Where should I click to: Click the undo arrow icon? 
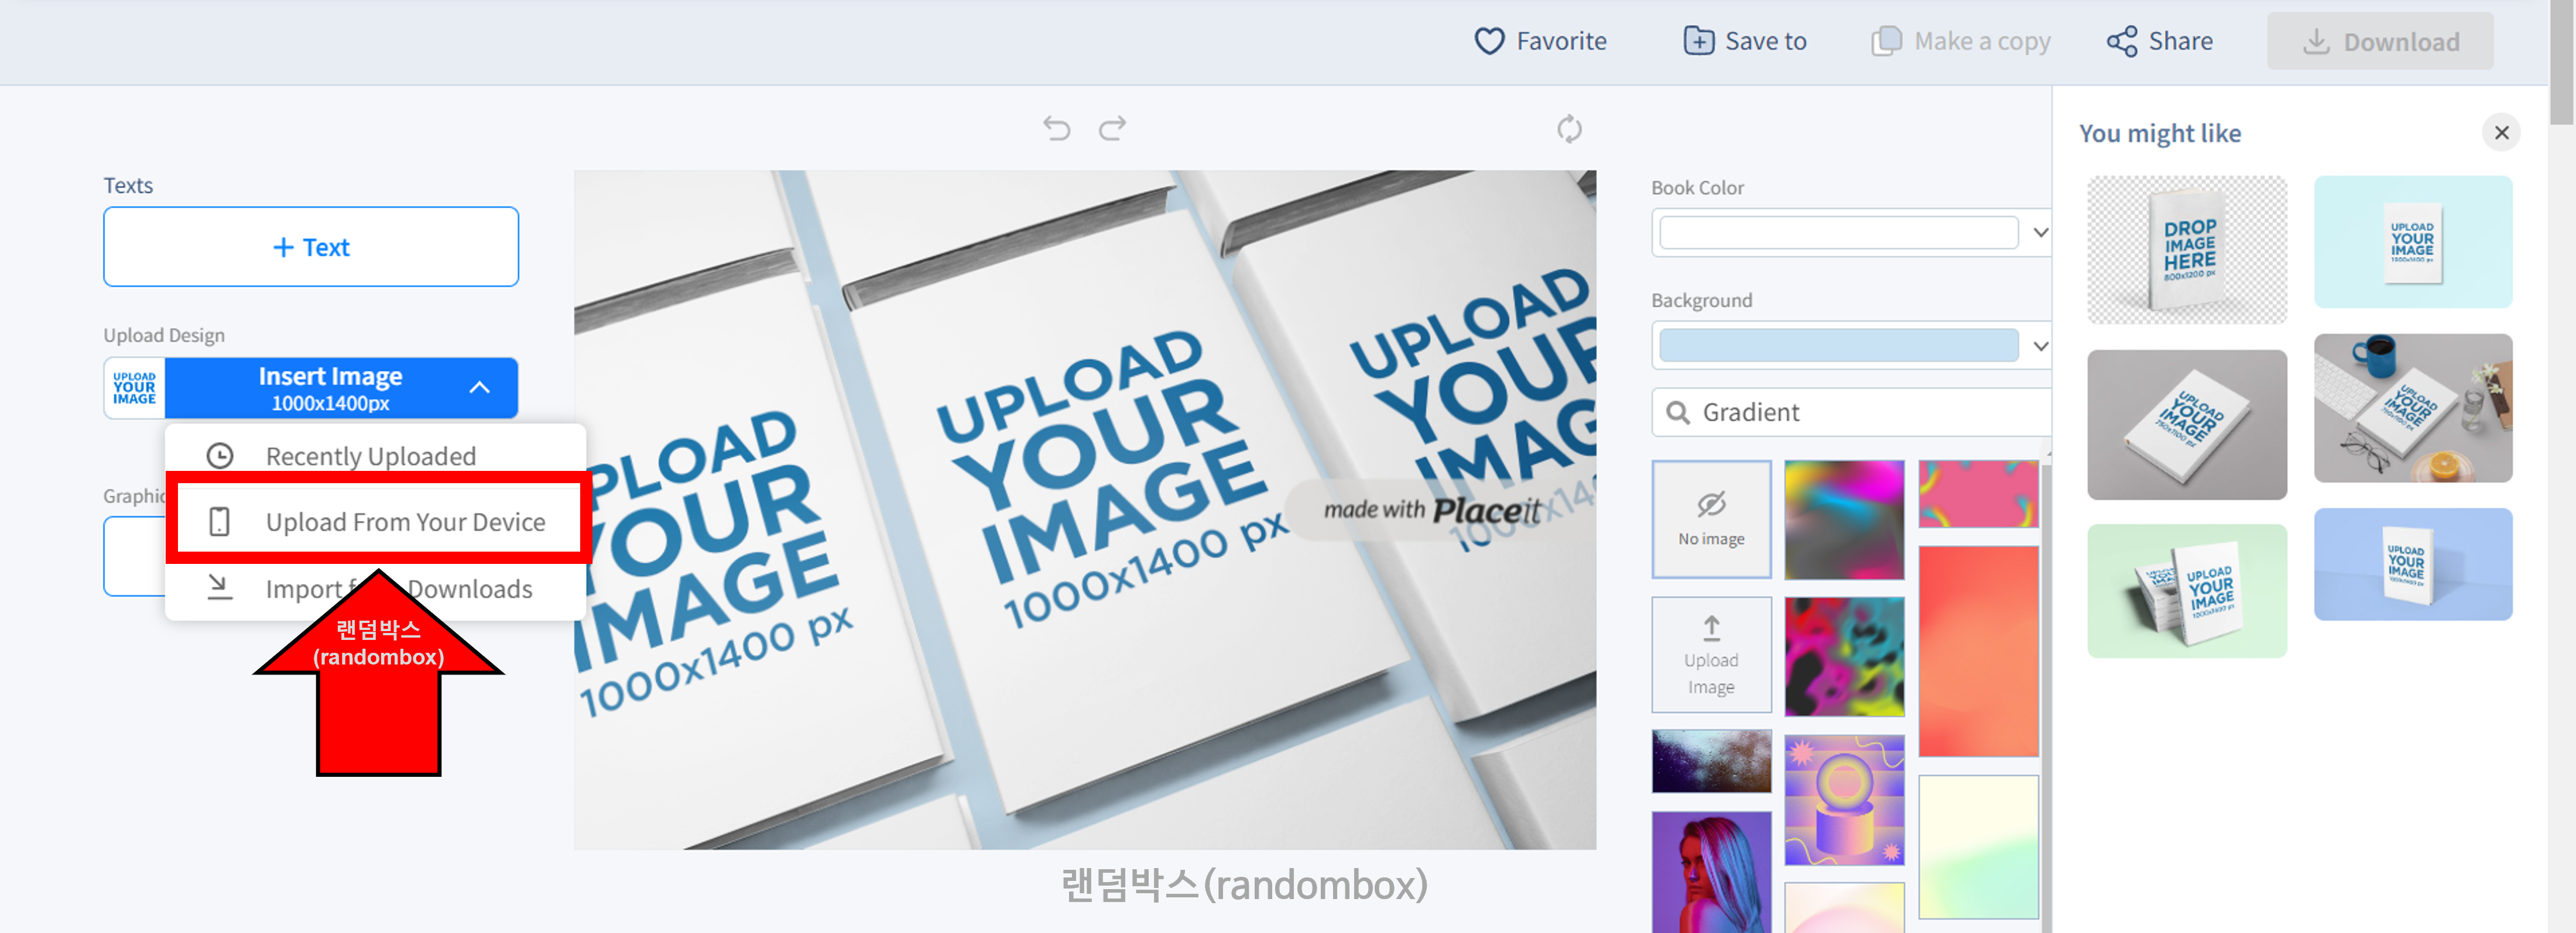pos(1056,128)
